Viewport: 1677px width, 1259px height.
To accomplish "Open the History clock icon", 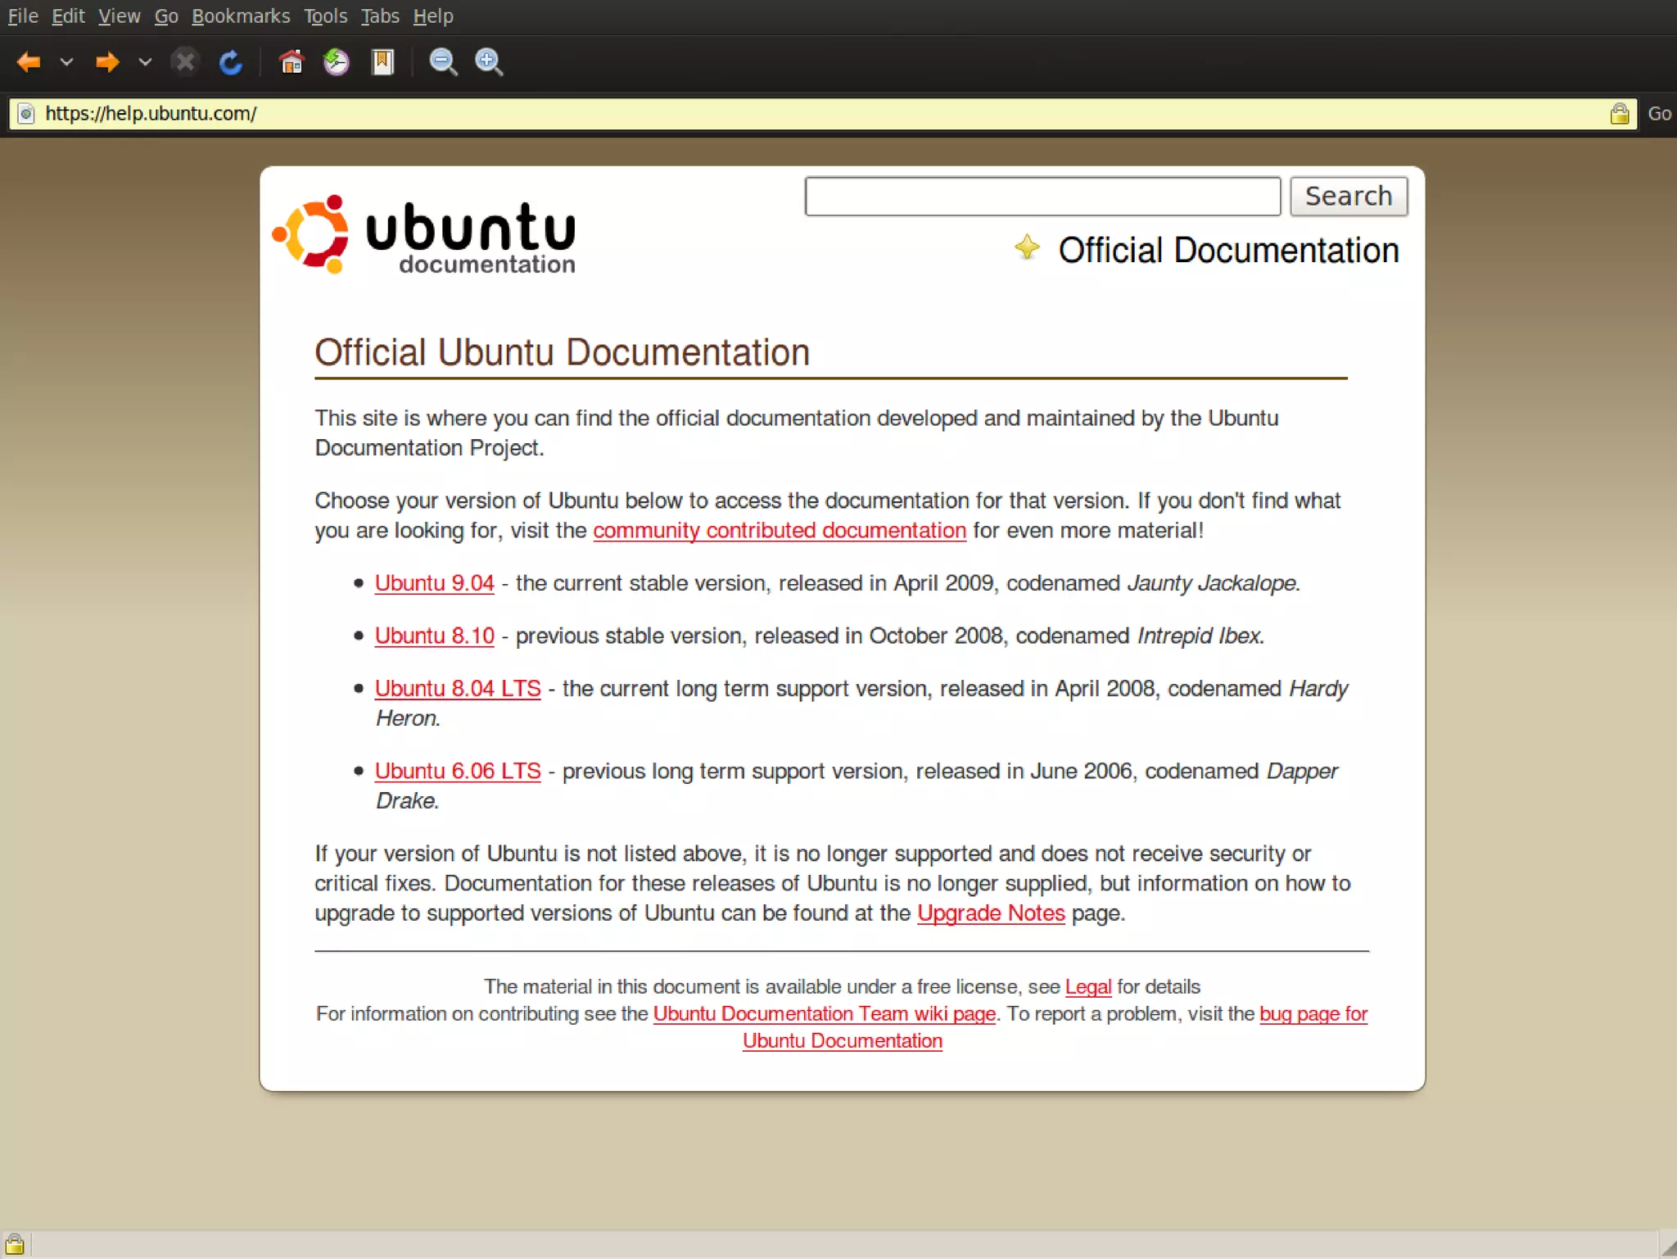I will (337, 62).
